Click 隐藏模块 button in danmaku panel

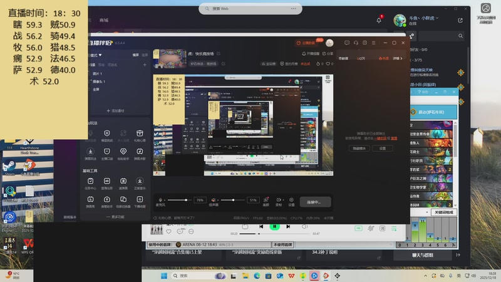[359, 149]
